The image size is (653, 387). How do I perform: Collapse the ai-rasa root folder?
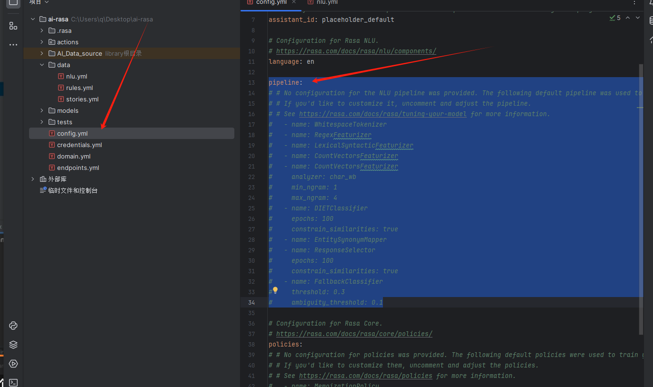[33, 19]
